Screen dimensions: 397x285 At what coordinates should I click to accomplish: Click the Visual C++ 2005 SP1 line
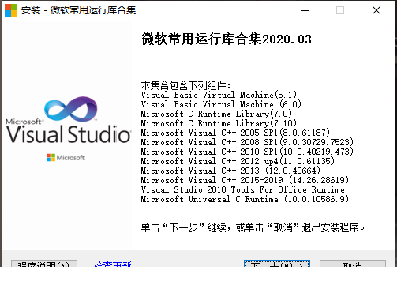click(235, 133)
